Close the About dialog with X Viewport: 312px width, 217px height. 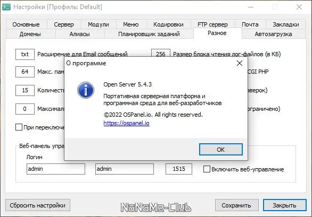click(240, 63)
